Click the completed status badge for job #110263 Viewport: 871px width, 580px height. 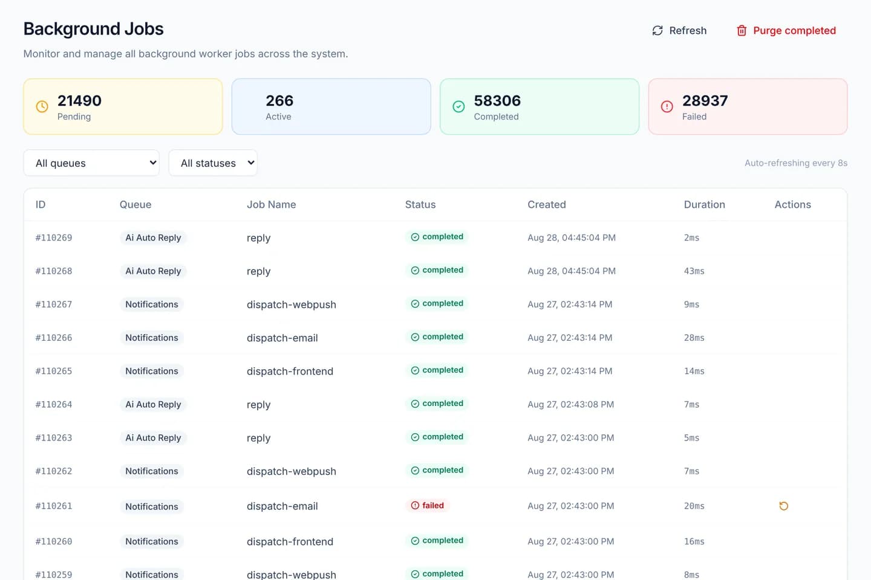point(437,436)
